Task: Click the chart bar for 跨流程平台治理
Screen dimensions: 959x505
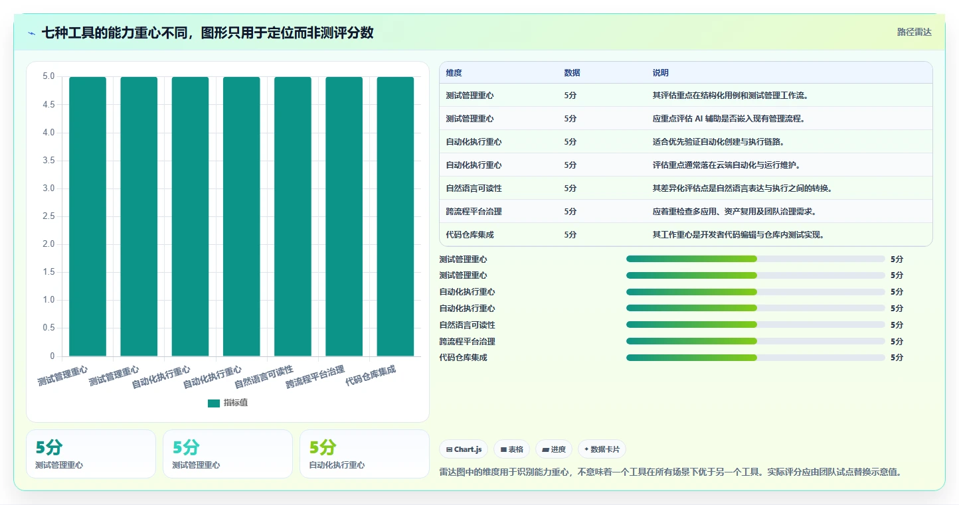Action: [x=344, y=216]
